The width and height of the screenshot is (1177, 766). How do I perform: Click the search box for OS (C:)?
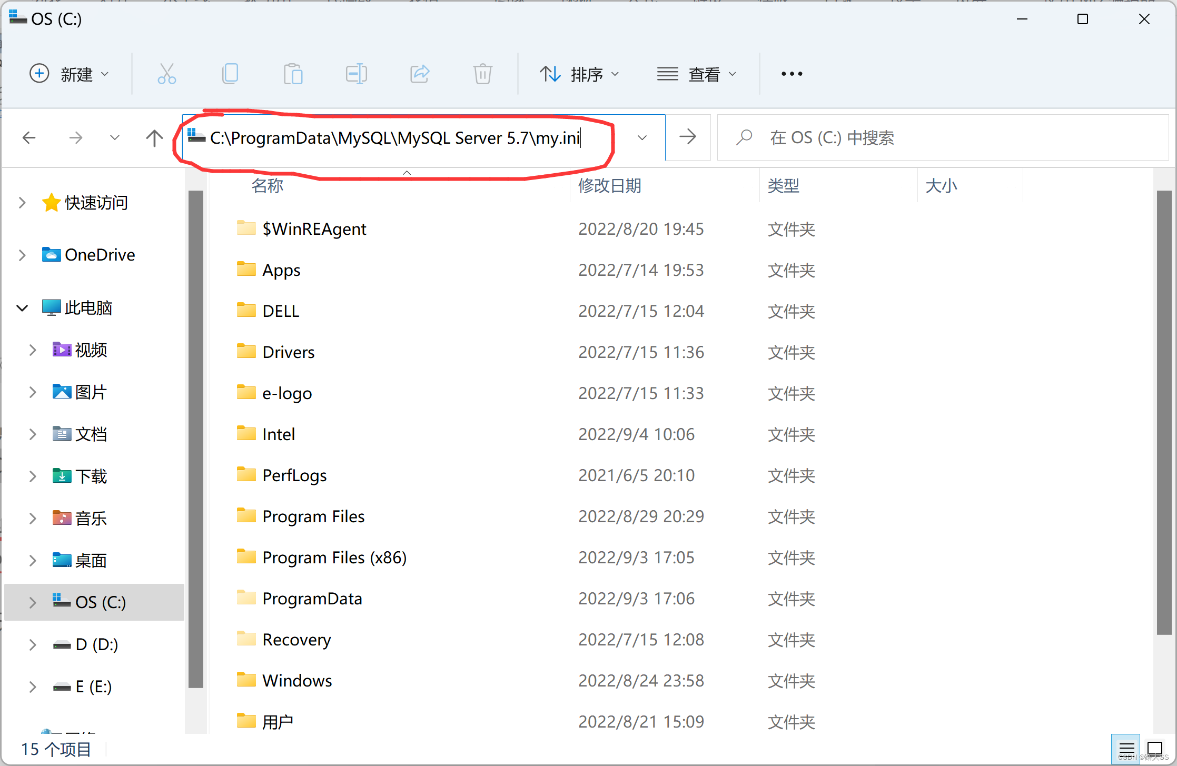pos(943,138)
